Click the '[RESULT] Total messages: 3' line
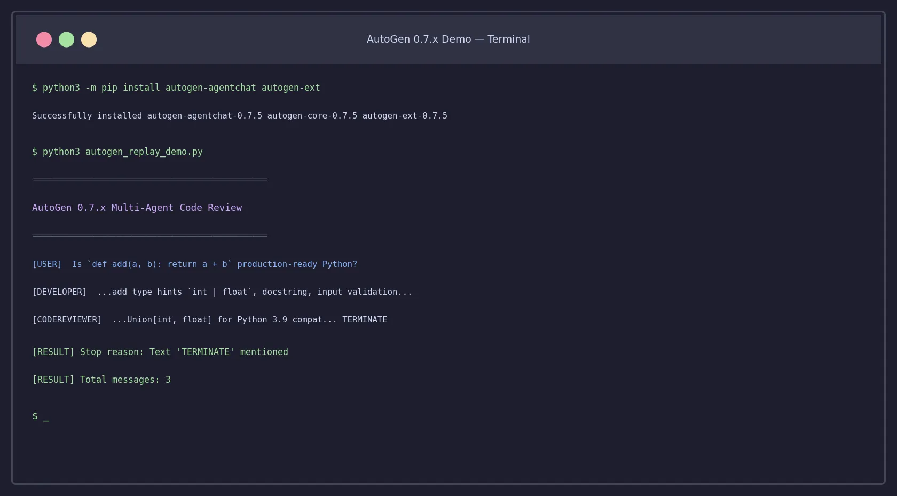The width and height of the screenshot is (897, 496). click(x=101, y=380)
